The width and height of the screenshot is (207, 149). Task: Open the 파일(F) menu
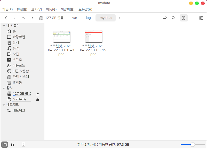[x=7, y=9]
